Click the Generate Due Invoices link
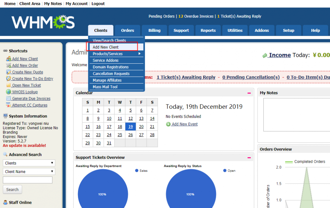 pyautogui.click(x=31, y=98)
